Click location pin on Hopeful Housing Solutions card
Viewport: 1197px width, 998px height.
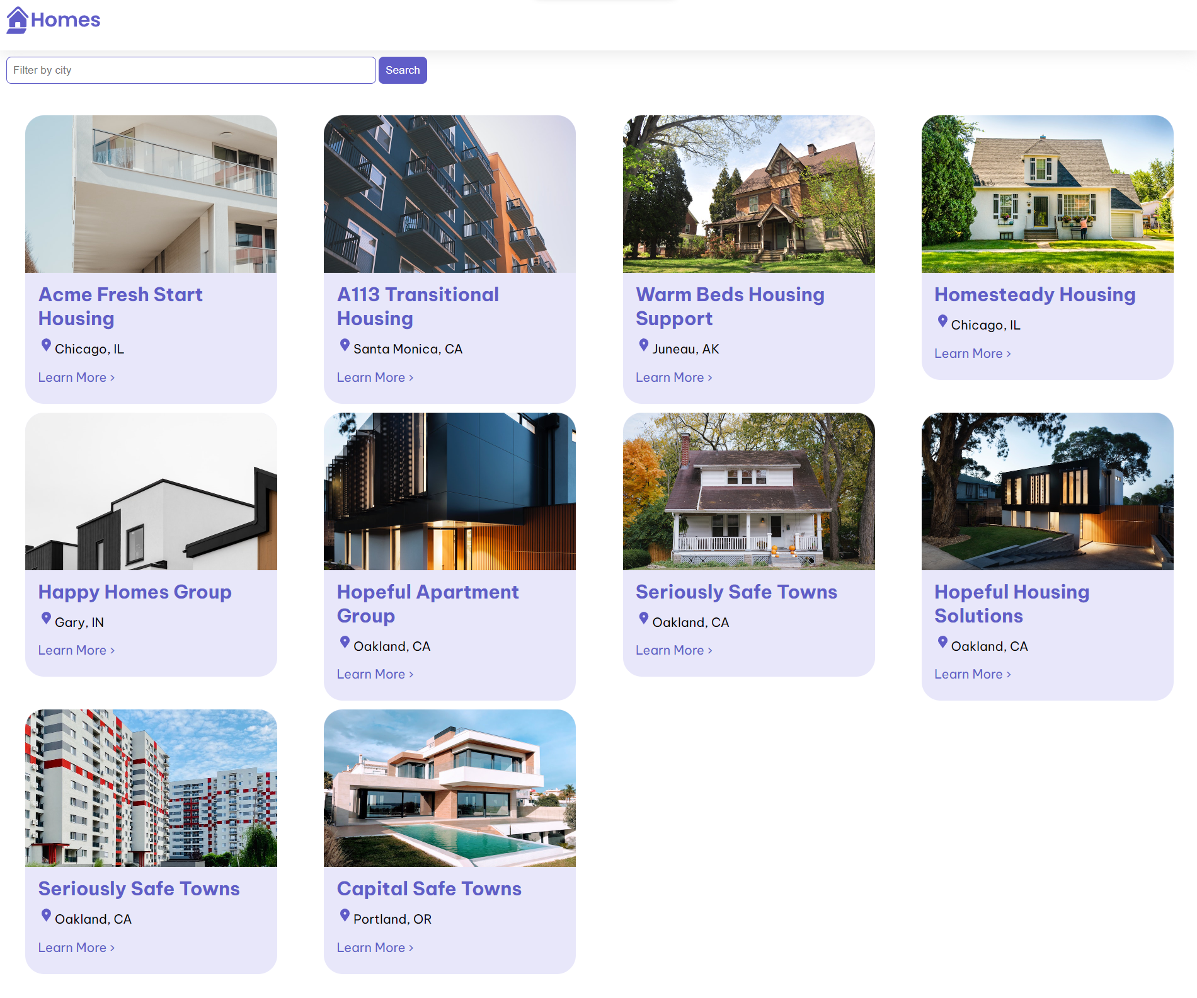pos(942,642)
